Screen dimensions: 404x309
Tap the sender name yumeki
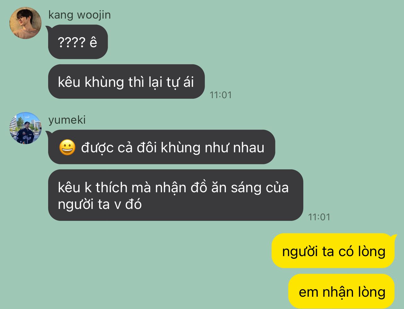click(67, 120)
